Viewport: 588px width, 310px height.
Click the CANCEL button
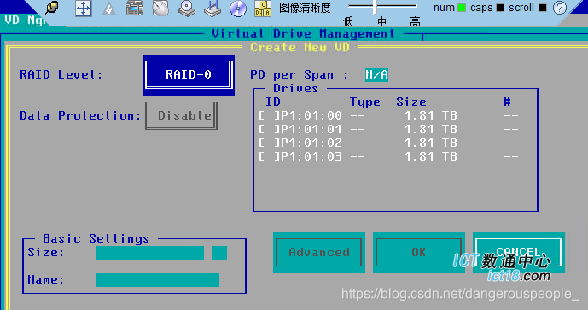pyautogui.click(x=519, y=252)
